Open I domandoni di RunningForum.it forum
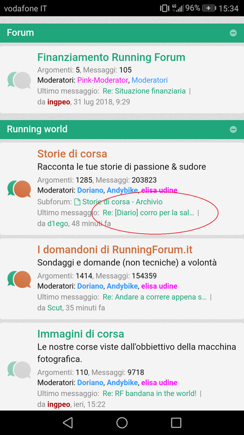This screenshot has height=435, width=244. pyautogui.click(x=115, y=250)
